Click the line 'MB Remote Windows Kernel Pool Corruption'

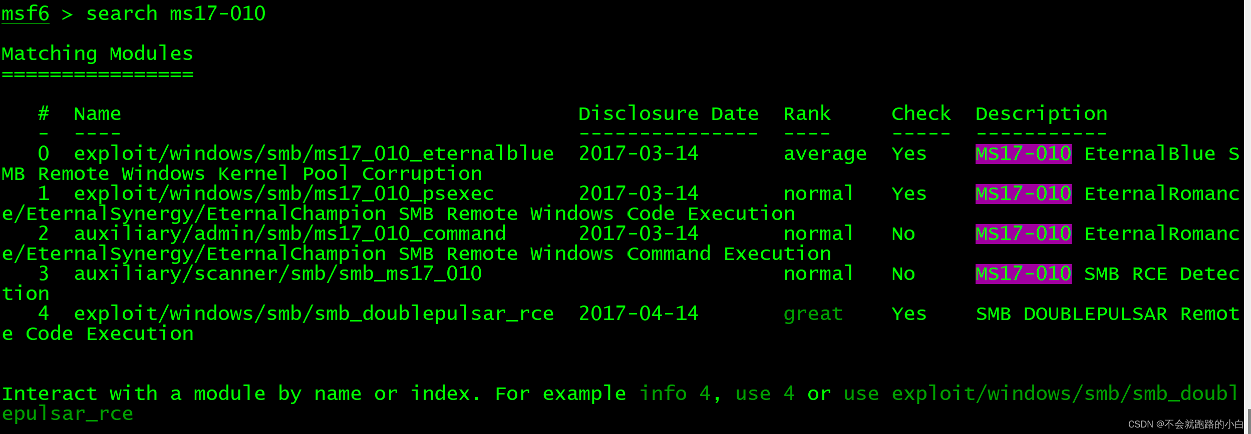coord(242,173)
